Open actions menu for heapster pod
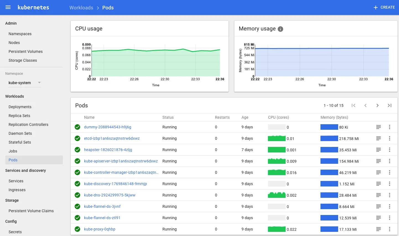The image size is (399, 236). [390, 150]
